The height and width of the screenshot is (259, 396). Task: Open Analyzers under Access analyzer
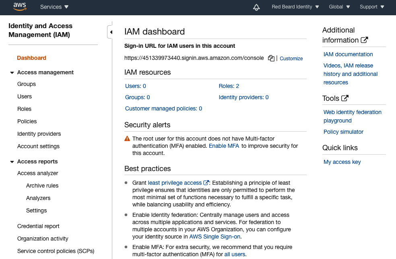[38, 198]
